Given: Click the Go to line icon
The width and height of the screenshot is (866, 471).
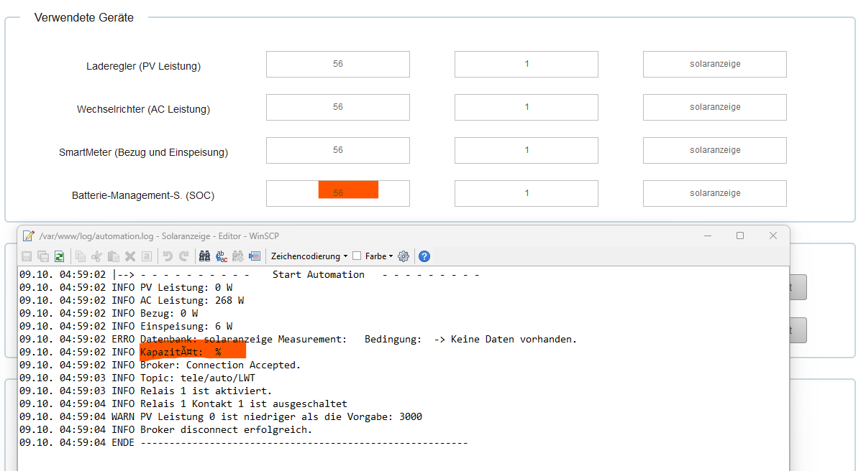Looking at the screenshot, I should pyautogui.click(x=255, y=256).
